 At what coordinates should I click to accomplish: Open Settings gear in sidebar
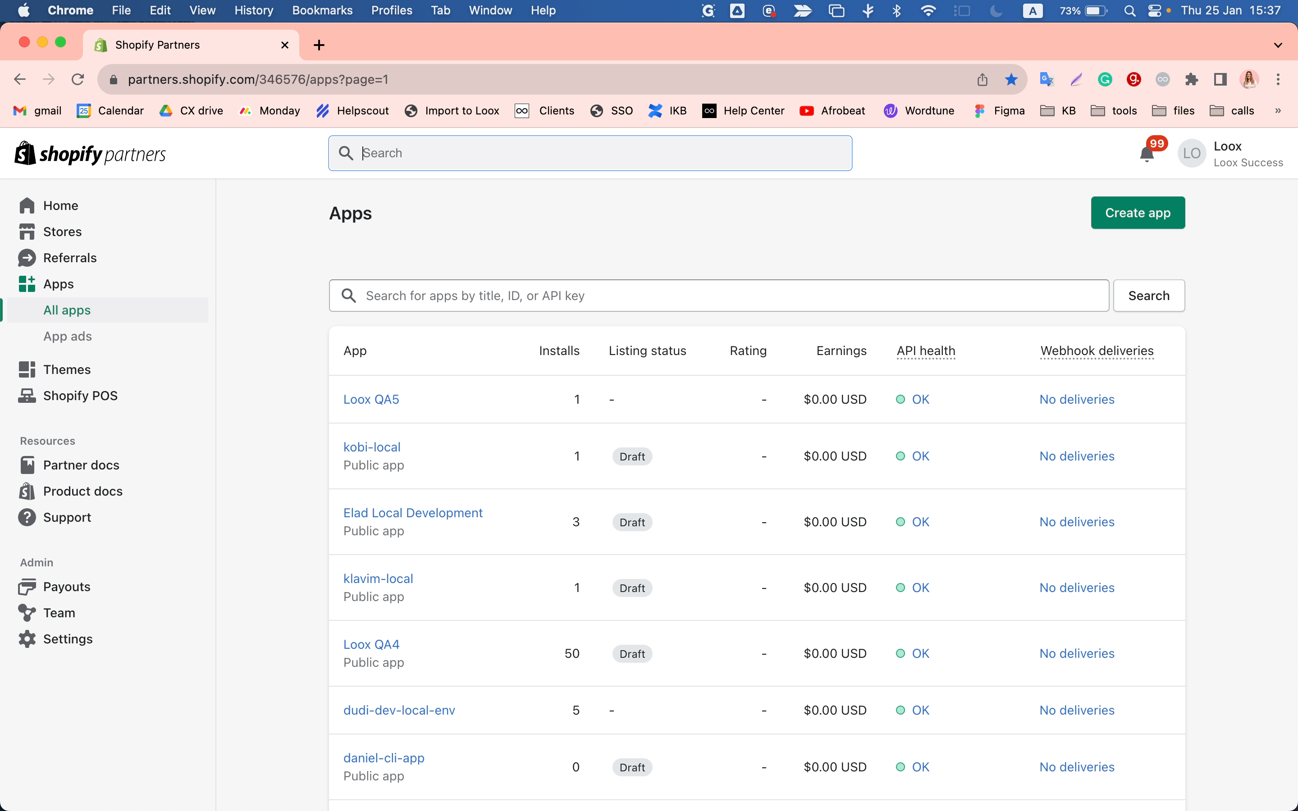click(x=27, y=639)
